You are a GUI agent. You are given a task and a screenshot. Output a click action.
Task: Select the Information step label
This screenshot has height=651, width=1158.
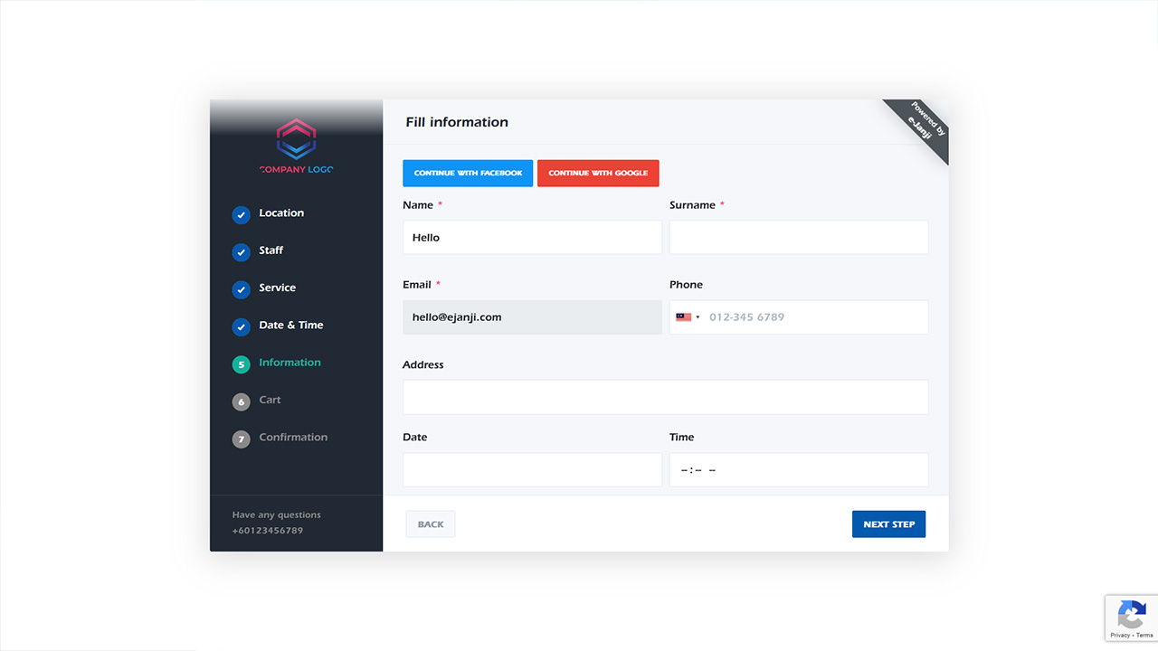(289, 363)
